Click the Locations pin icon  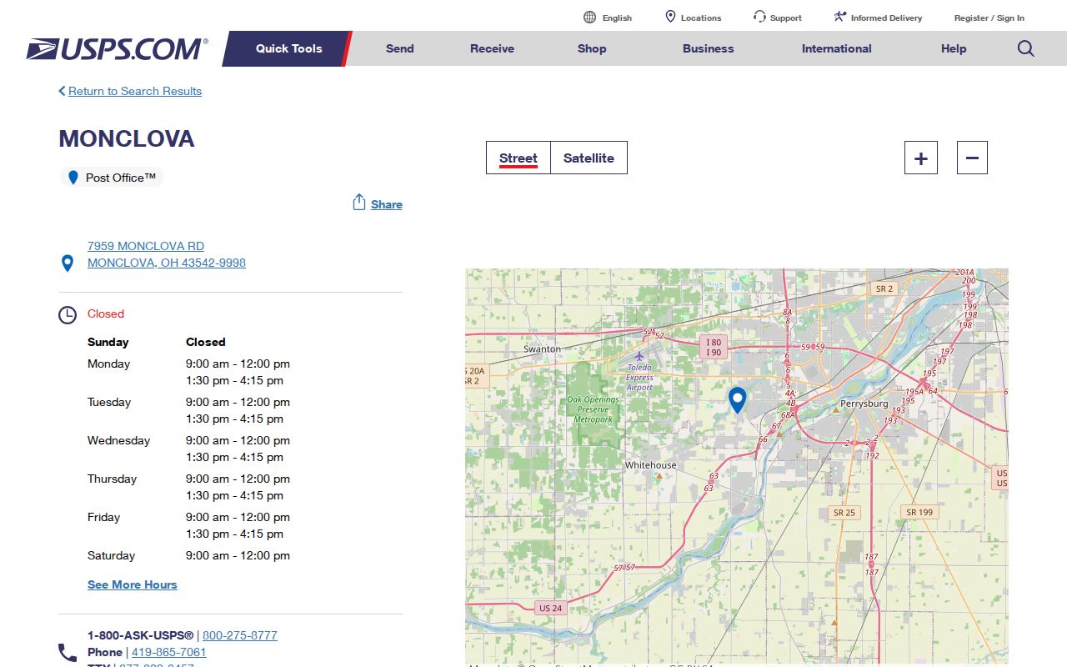[x=670, y=17]
